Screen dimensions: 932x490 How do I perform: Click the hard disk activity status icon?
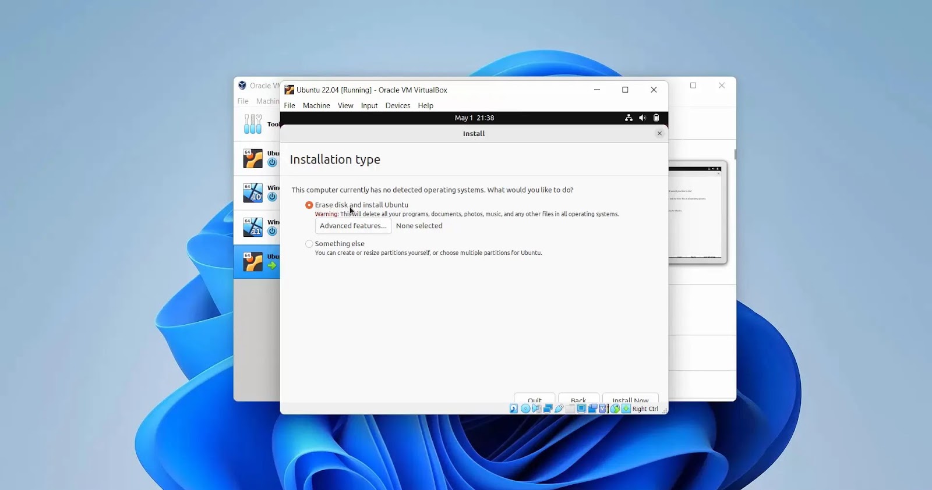(514, 409)
